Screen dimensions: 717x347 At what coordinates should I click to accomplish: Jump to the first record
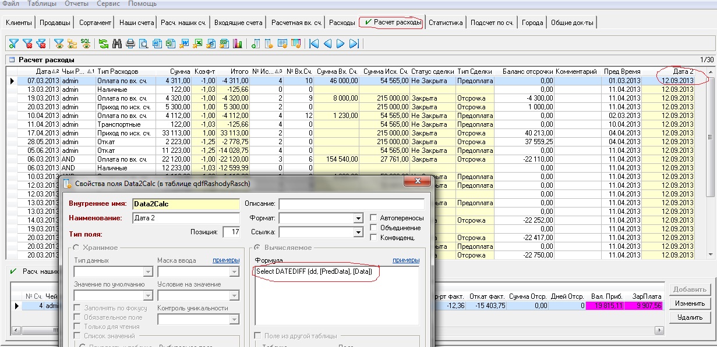315,44
